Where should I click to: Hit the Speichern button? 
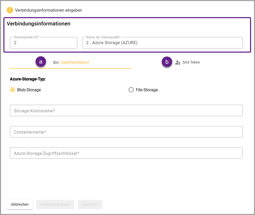pos(90,204)
